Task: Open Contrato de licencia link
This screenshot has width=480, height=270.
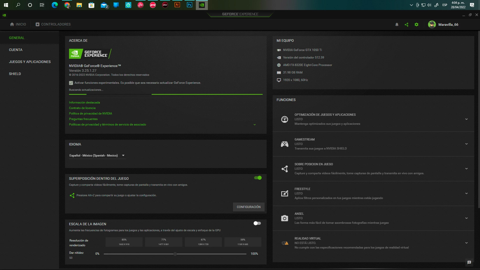Action: point(82,108)
